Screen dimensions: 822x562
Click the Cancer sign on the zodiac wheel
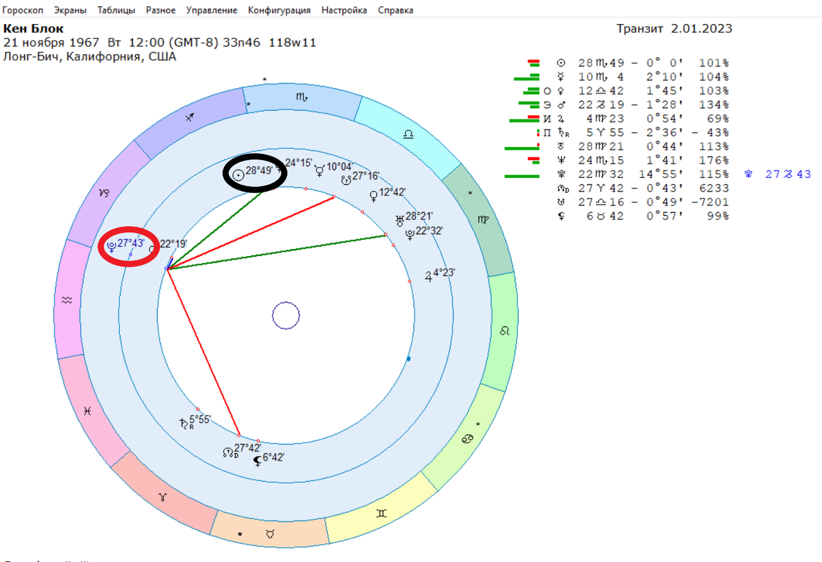[x=469, y=437]
